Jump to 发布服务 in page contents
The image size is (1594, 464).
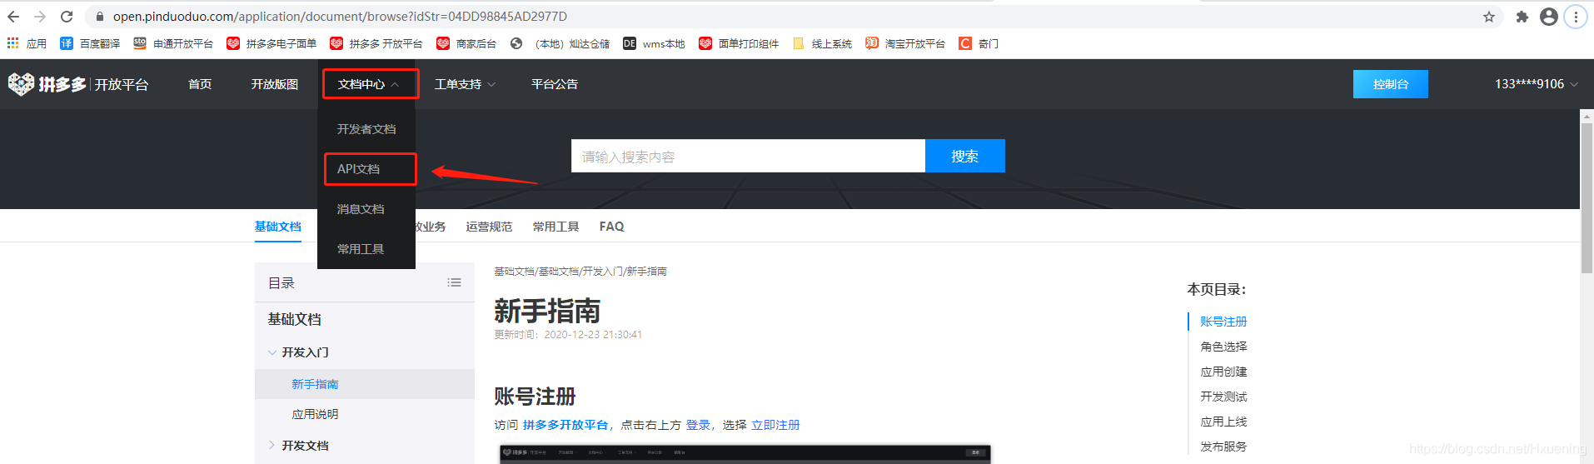point(1223,447)
